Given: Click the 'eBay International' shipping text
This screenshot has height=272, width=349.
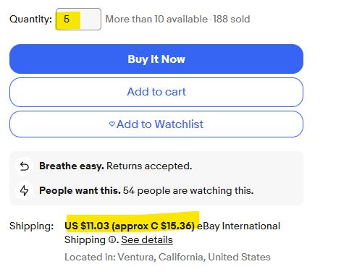Looking at the screenshot, I should [238, 226].
